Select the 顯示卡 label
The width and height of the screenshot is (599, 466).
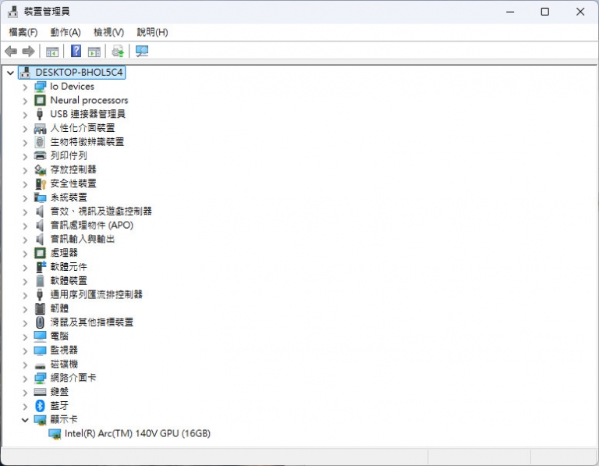coord(64,419)
